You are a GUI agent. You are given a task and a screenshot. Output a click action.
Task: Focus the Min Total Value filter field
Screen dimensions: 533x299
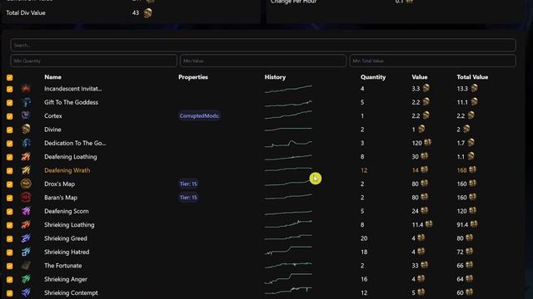point(433,61)
